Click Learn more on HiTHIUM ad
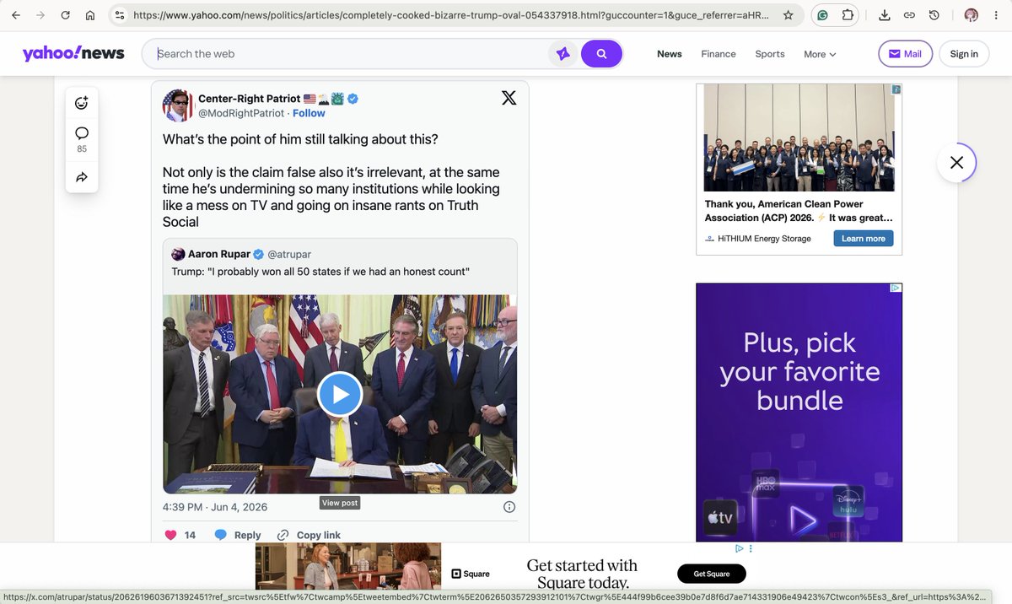 pyautogui.click(x=864, y=239)
